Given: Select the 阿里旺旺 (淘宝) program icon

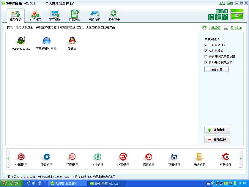Looking at the screenshot, I should tap(46, 41).
